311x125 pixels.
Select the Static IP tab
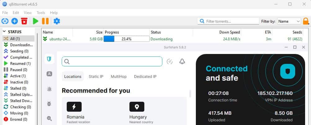tap(96, 77)
